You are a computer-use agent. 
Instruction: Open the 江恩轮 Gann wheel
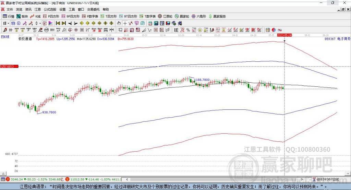pyautogui.click(x=165, y=16)
